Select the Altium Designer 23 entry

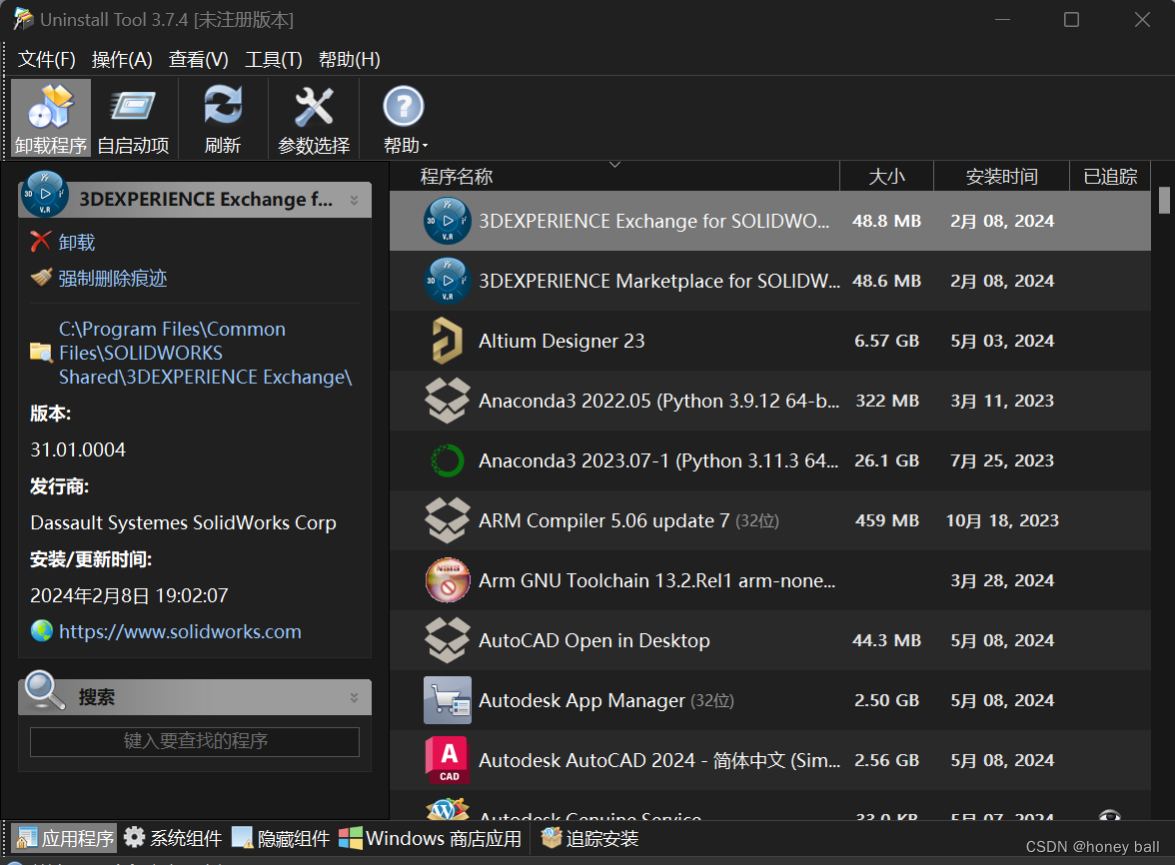click(x=770, y=341)
